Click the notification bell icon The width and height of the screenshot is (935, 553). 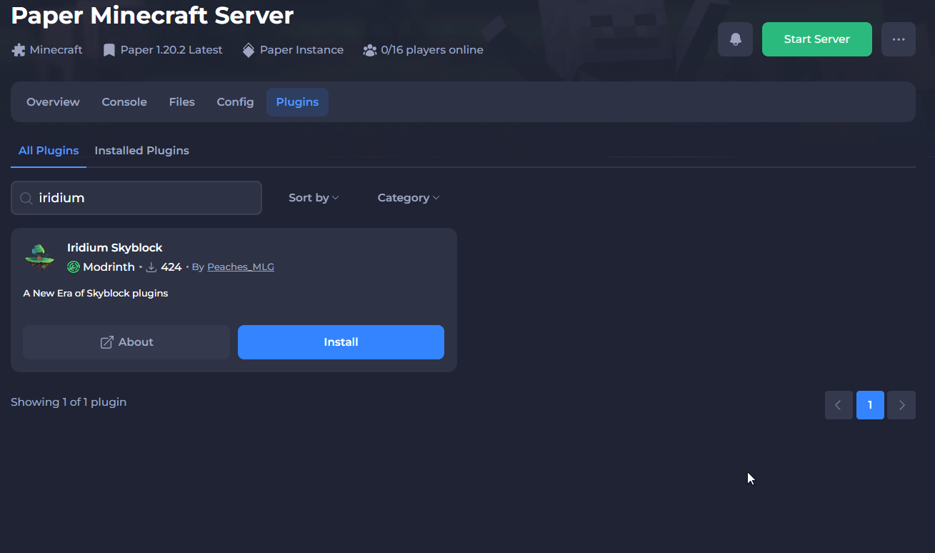(735, 39)
